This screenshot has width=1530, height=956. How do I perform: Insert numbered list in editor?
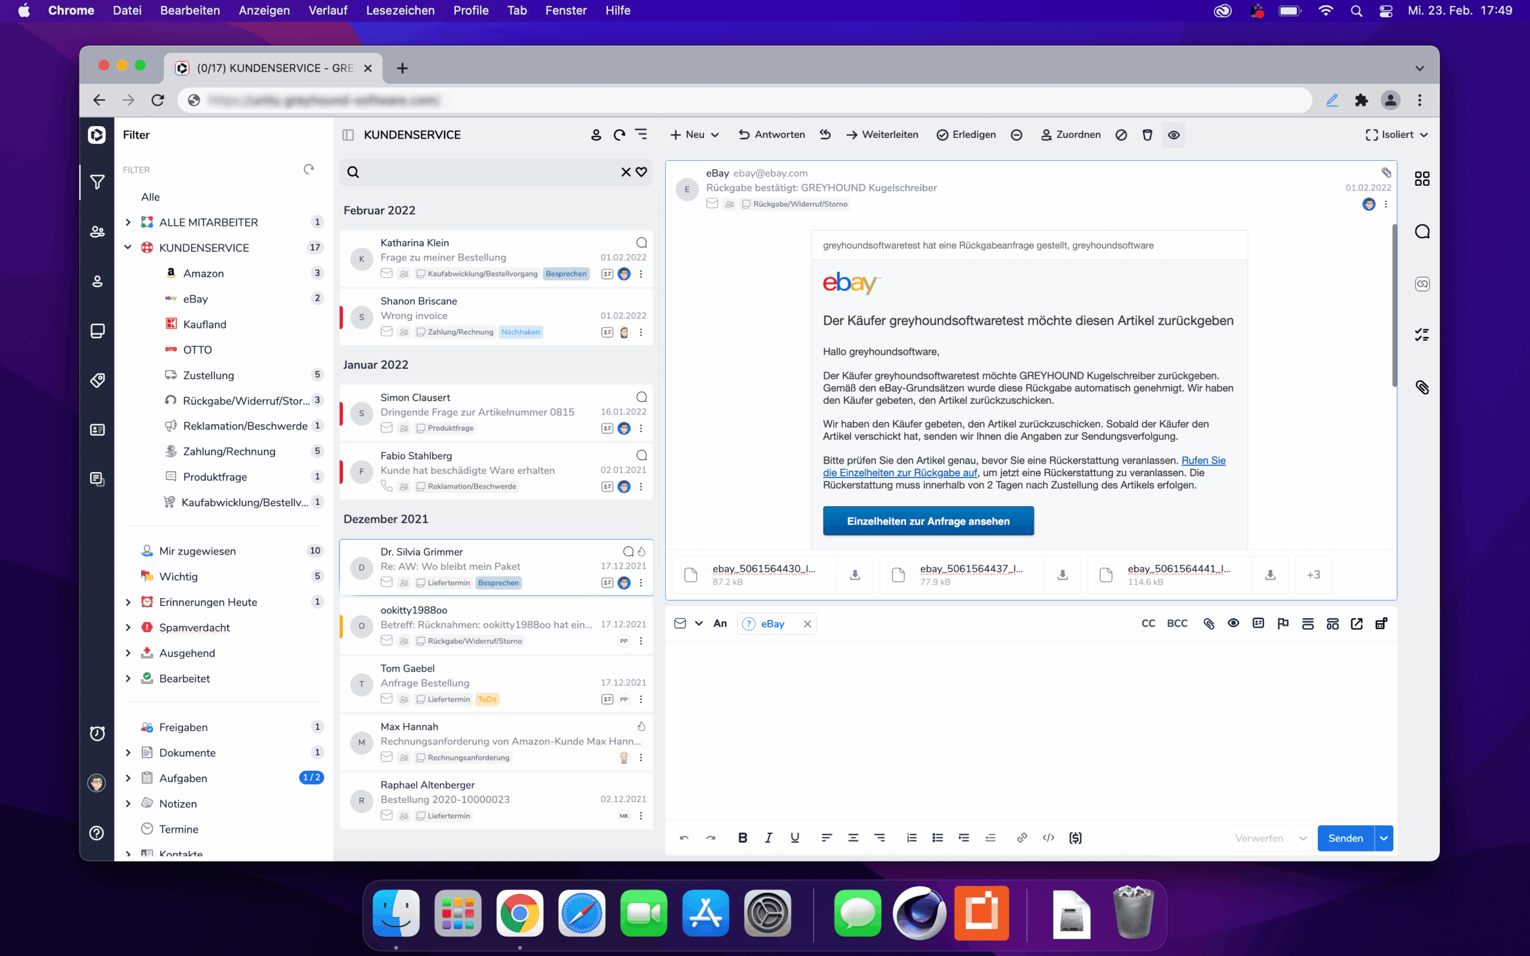click(x=911, y=838)
